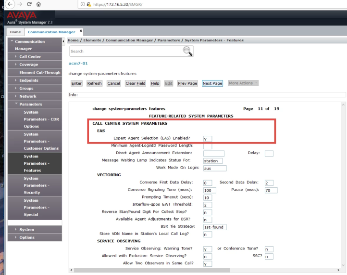This screenshot has height=275, width=347.
Task: Click the BSR Tie Strategy field
Action: [214, 227]
